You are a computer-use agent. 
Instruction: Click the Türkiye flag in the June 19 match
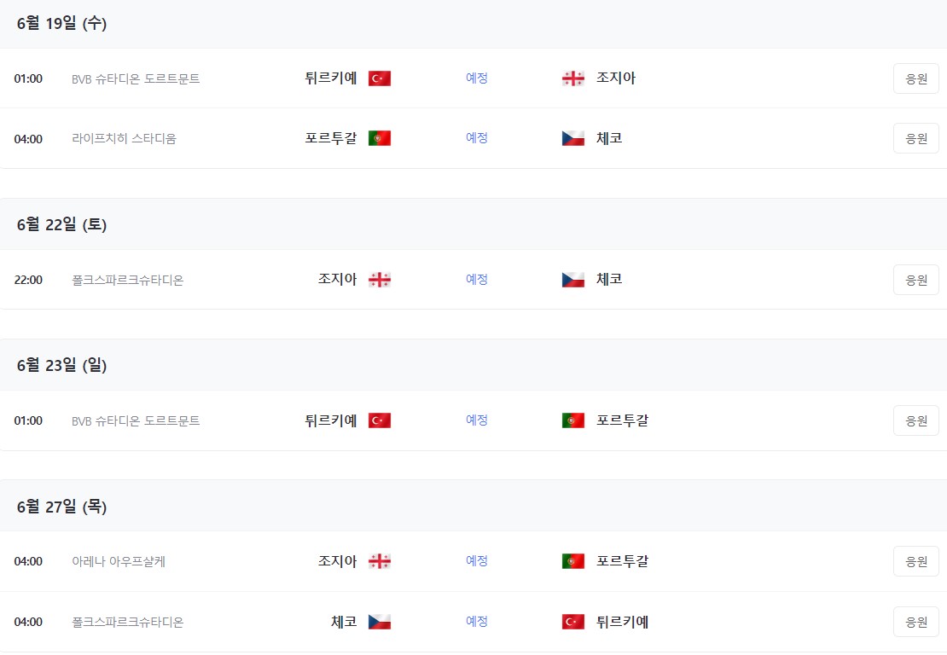(378, 78)
